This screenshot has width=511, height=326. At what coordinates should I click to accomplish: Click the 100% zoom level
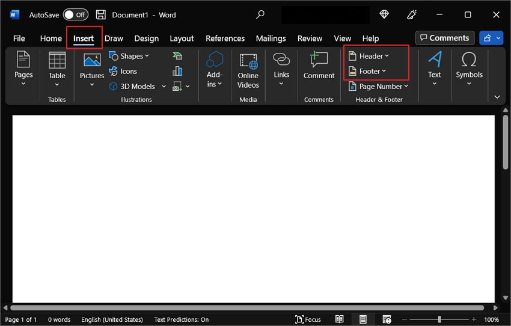[x=491, y=319]
